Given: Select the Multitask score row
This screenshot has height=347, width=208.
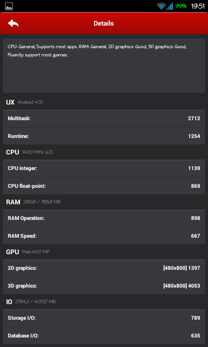Looking at the screenshot, I should 104,118.
